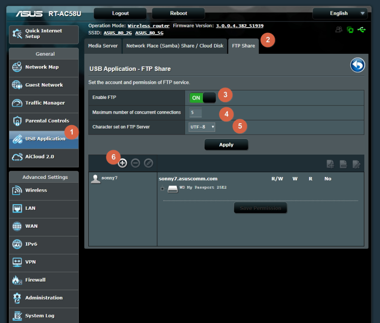380x323 pixels.
Task: Delete FTP account using minus icon
Action: point(135,163)
